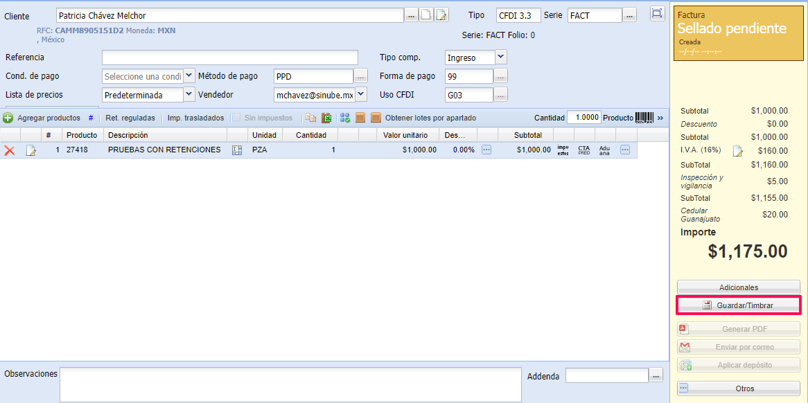Open the barcode Producto scanner icon
The image size is (808, 403).
pos(644,118)
